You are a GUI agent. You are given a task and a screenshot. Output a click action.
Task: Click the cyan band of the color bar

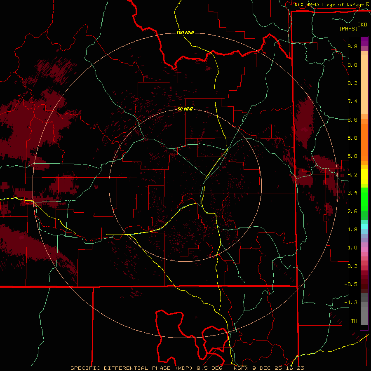(364, 227)
